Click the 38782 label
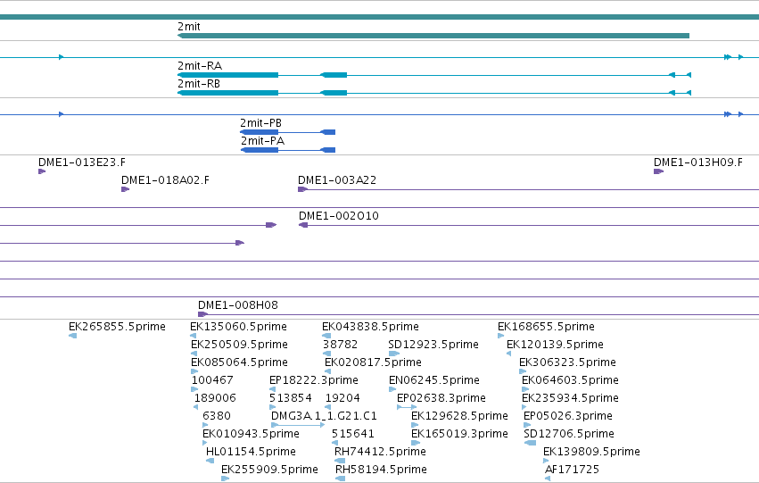759x483 pixels. click(341, 345)
